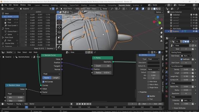Enable Single Value checkbox

click(148, 87)
